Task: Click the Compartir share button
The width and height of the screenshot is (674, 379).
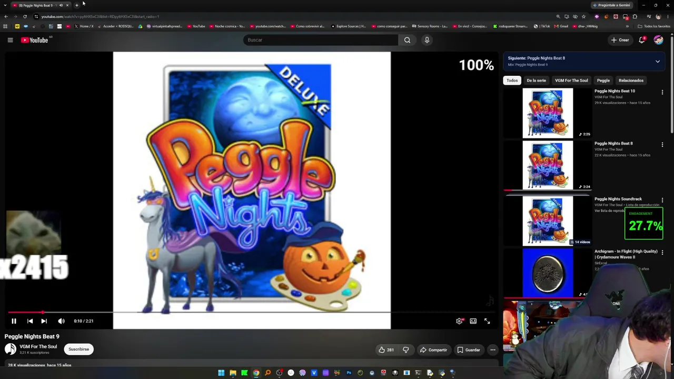Action: click(x=433, y=350)
